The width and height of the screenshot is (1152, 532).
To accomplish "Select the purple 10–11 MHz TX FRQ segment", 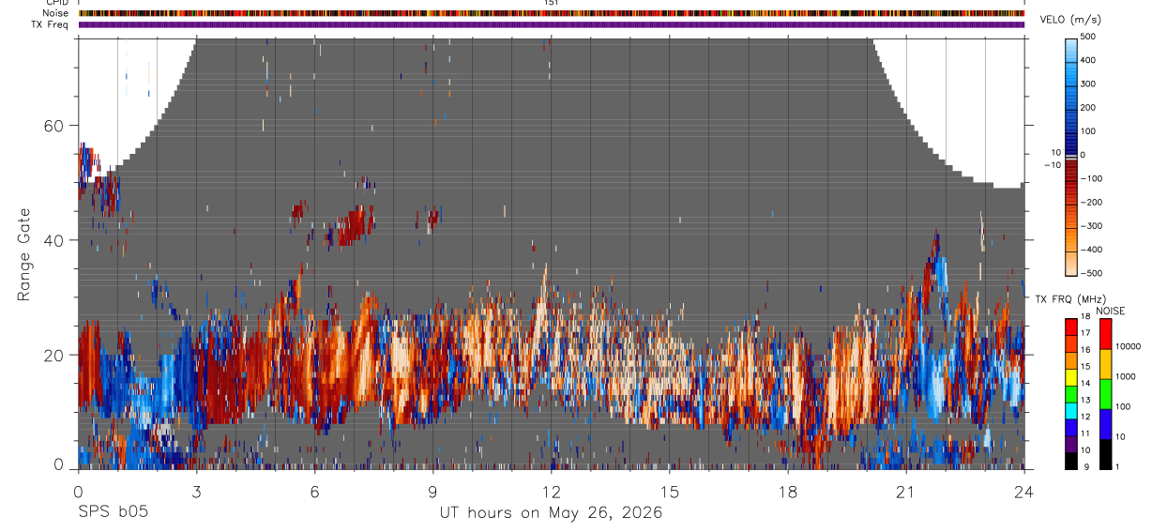I will click(1072, 444).
